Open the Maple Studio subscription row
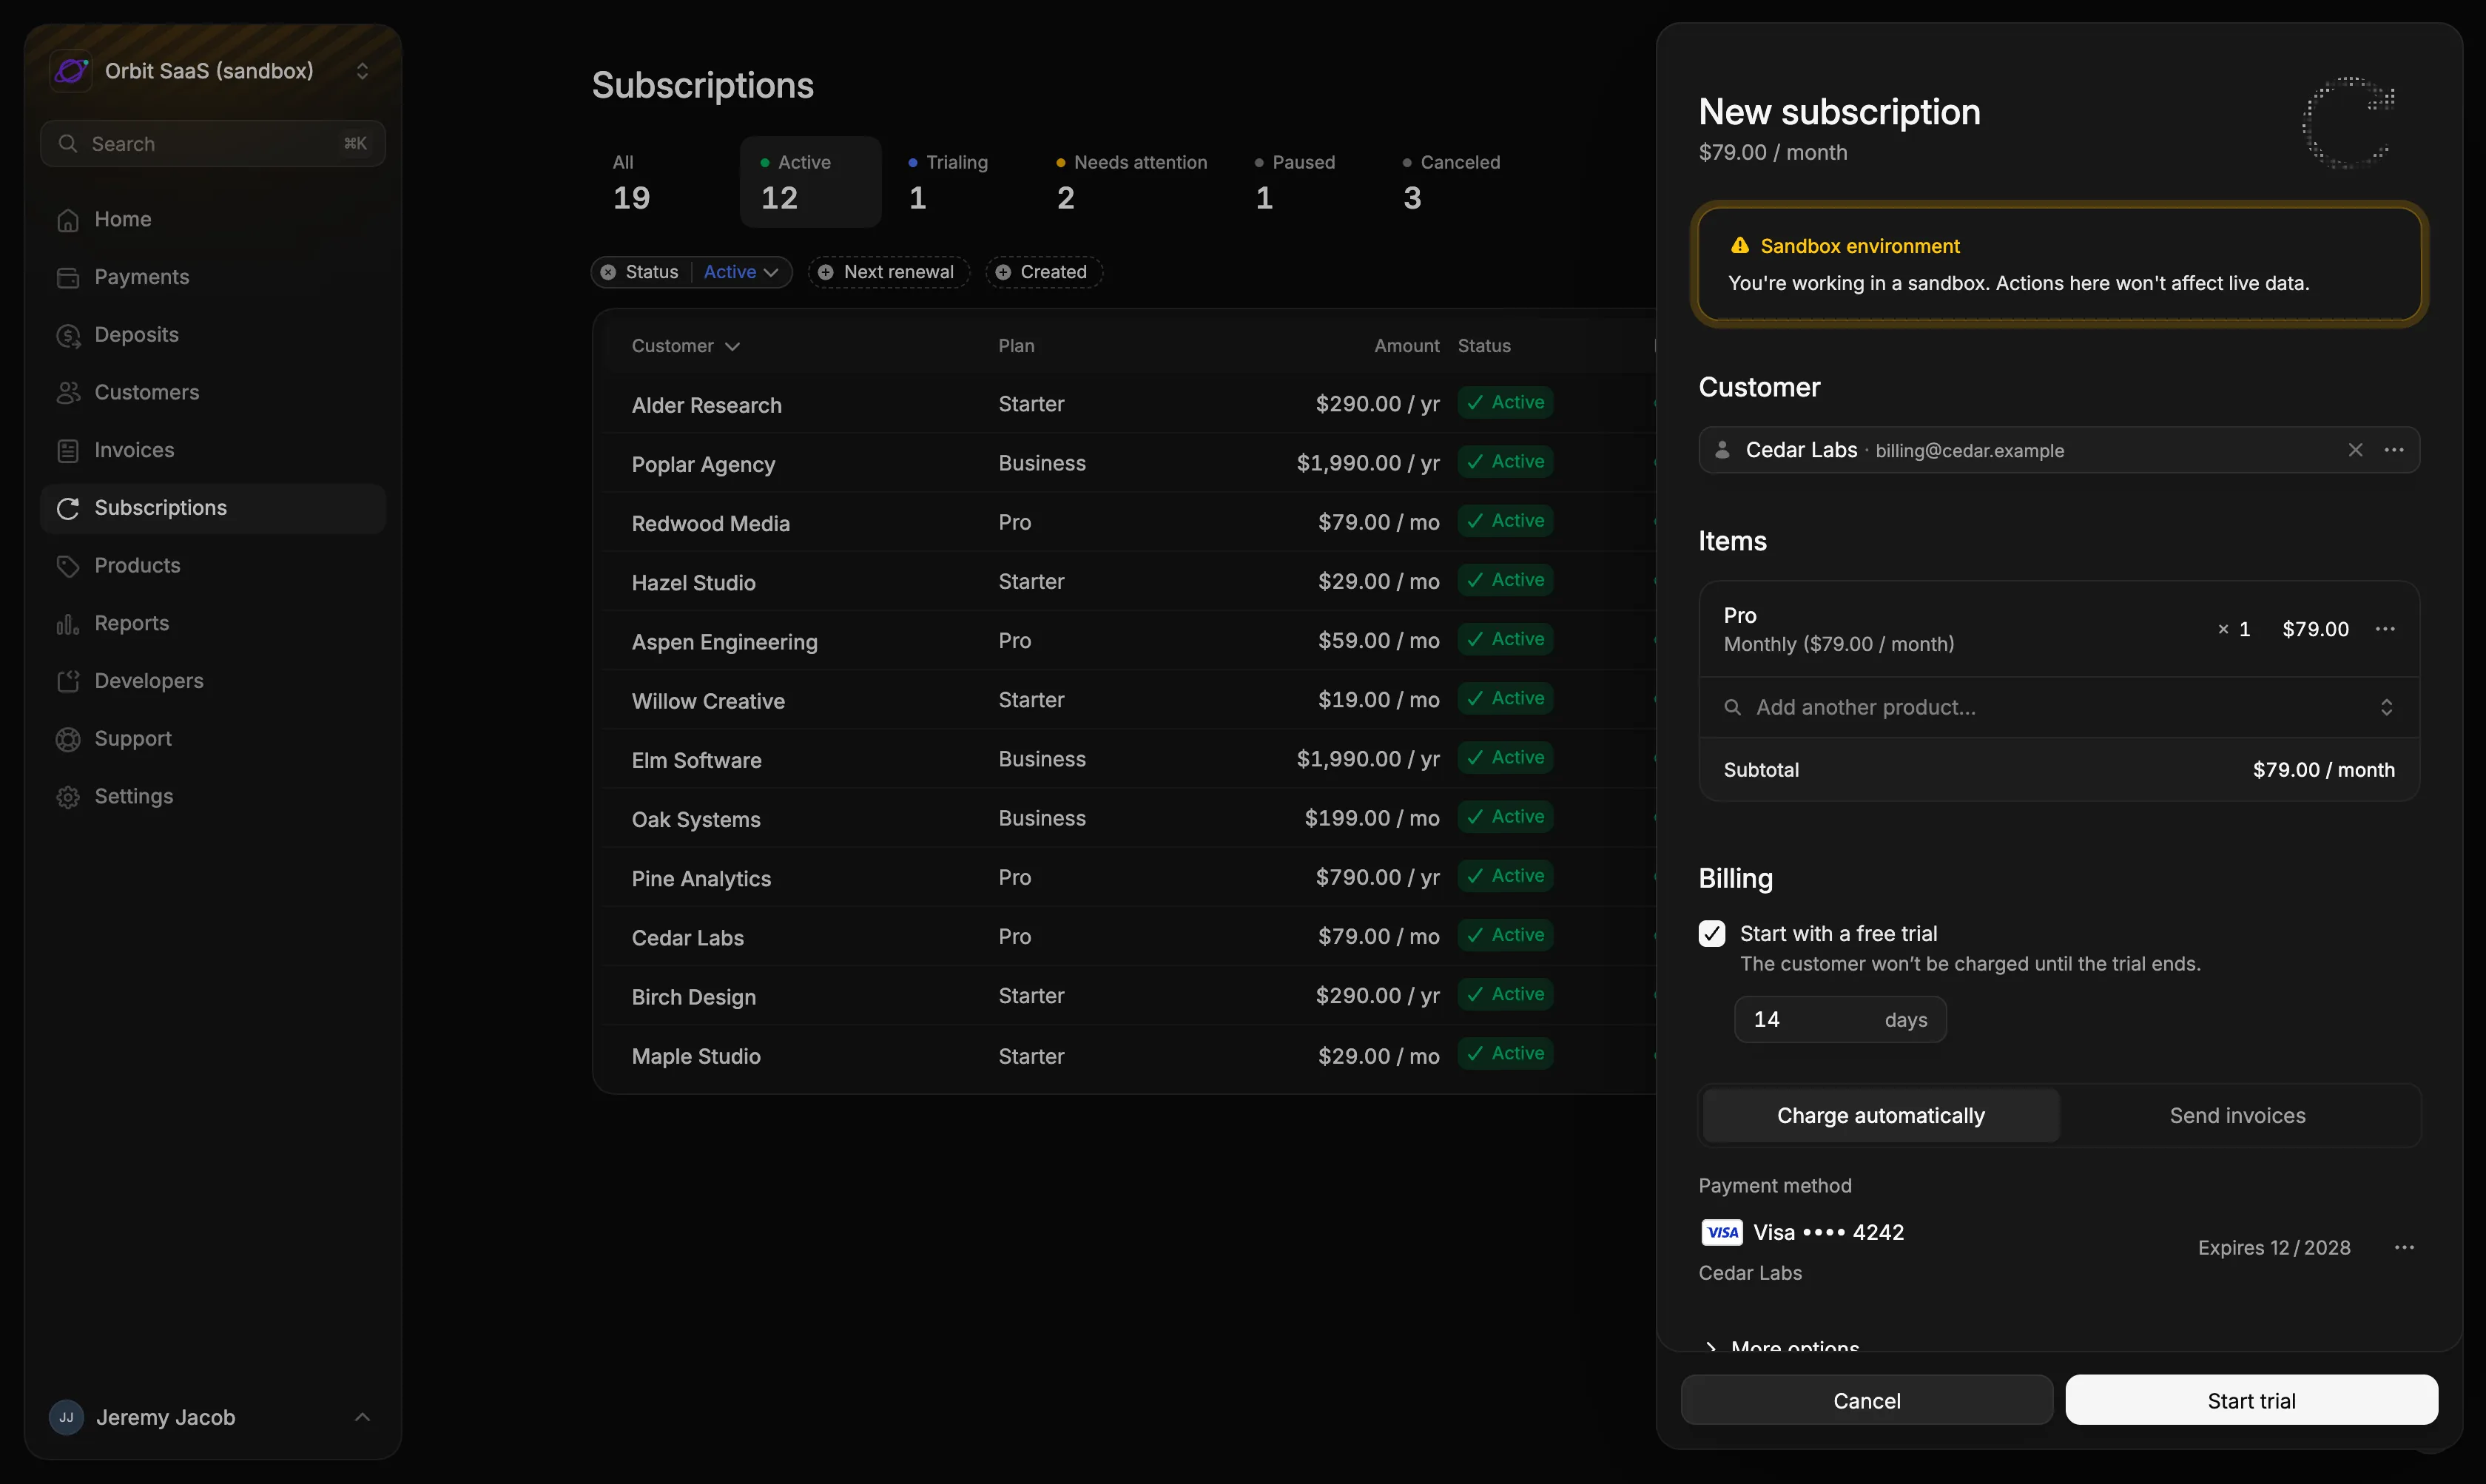This screenshot has height=1484, width=2486. [1125, 1055]
